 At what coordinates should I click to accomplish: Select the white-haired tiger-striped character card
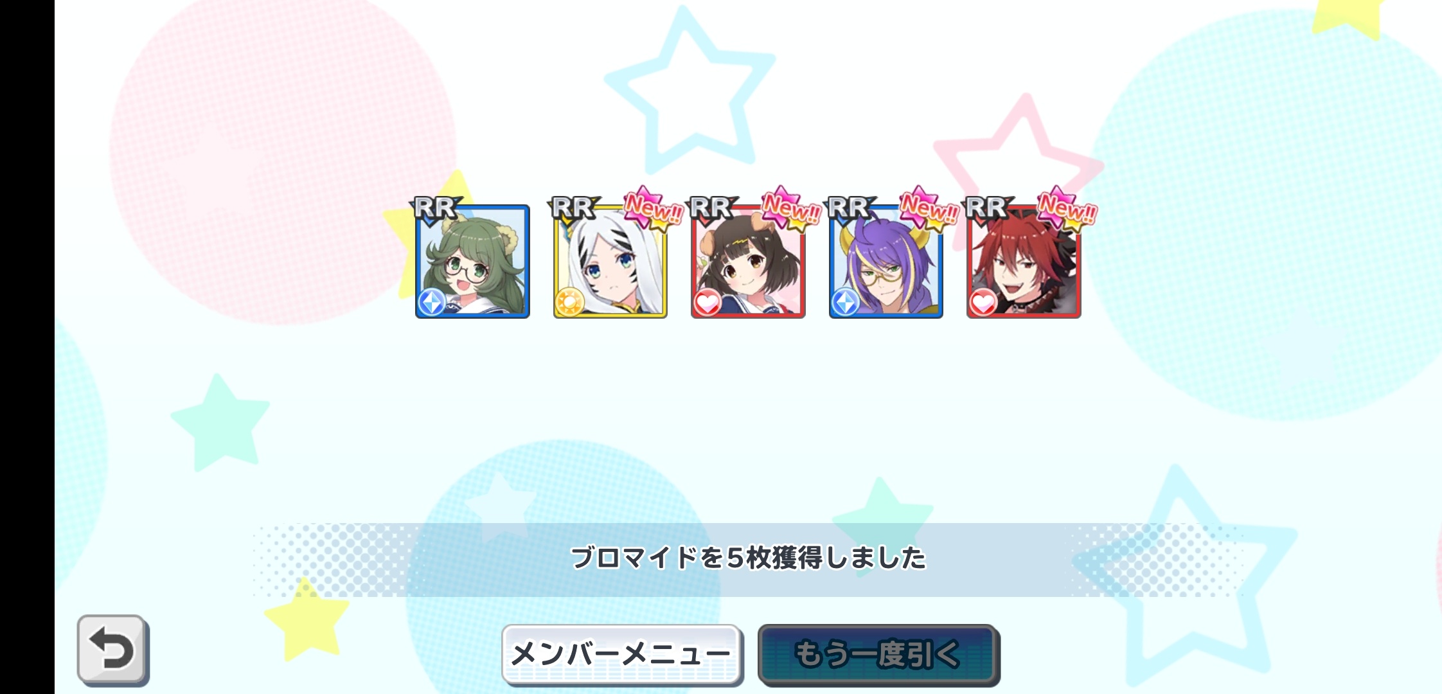tap(610, 262)
